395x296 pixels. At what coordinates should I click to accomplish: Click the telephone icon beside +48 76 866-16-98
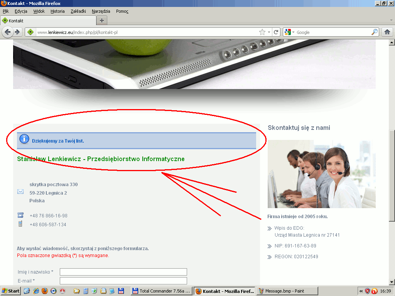(20, 215)
